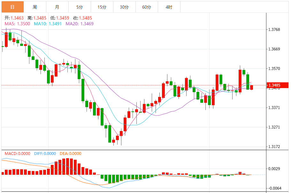Open the 30分 timeframe tab
This screenshot has width=291, height=193.
pyautogui.click(x=124, y=7)
